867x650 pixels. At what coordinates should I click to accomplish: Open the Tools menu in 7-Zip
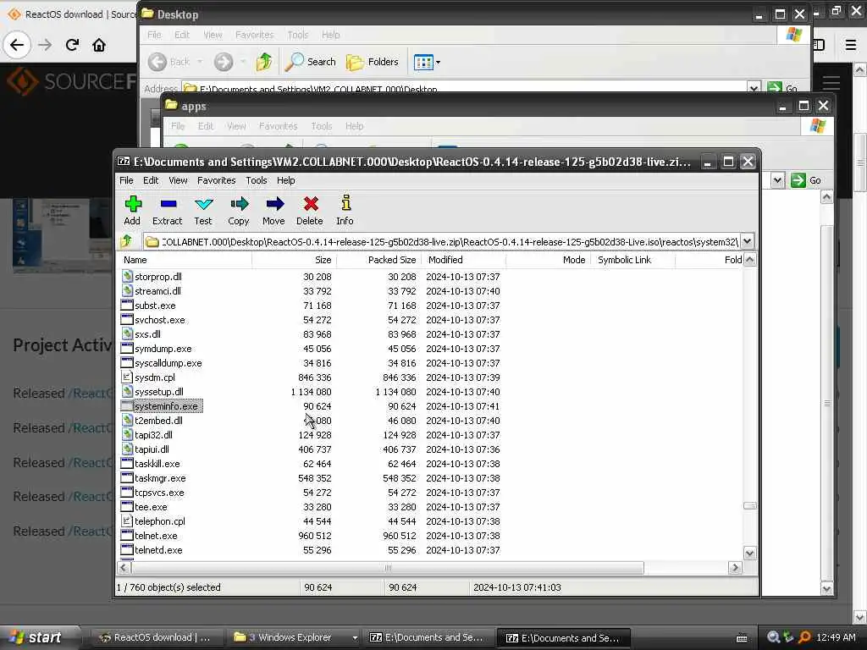click(256, 180)
